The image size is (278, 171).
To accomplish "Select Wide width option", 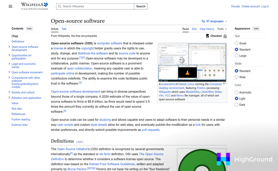I will [x=236, y=77].
